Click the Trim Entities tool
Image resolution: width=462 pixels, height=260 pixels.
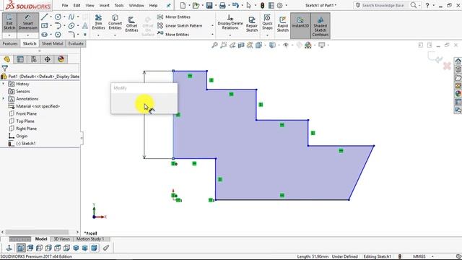click(98, 22)
